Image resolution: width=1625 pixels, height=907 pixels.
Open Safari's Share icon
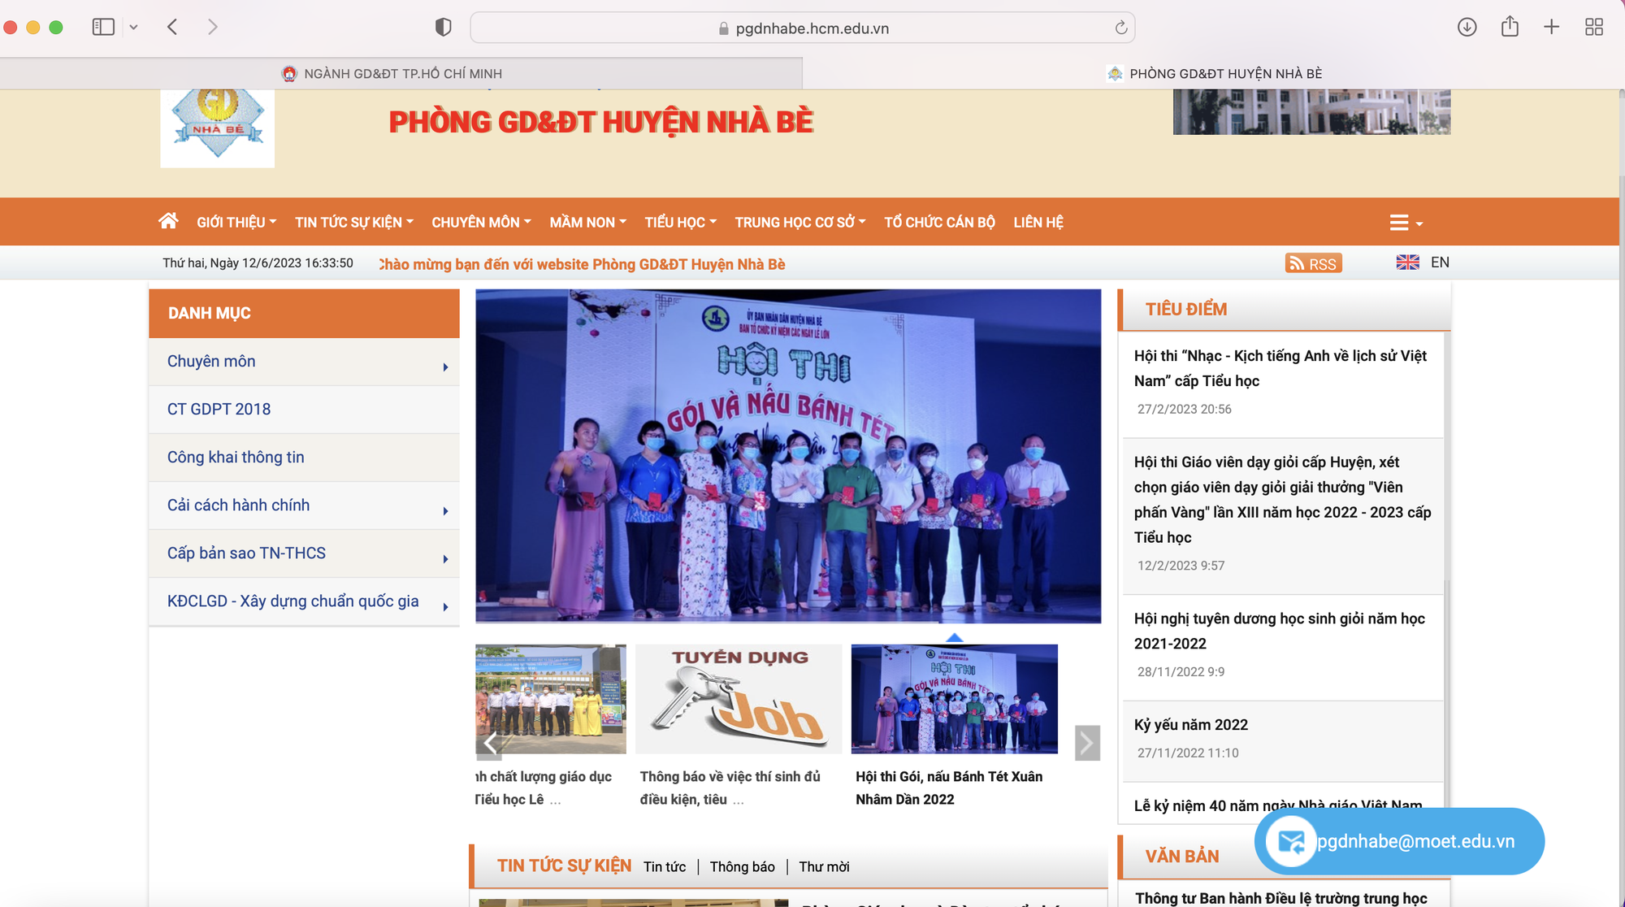tap(1510, 27)
